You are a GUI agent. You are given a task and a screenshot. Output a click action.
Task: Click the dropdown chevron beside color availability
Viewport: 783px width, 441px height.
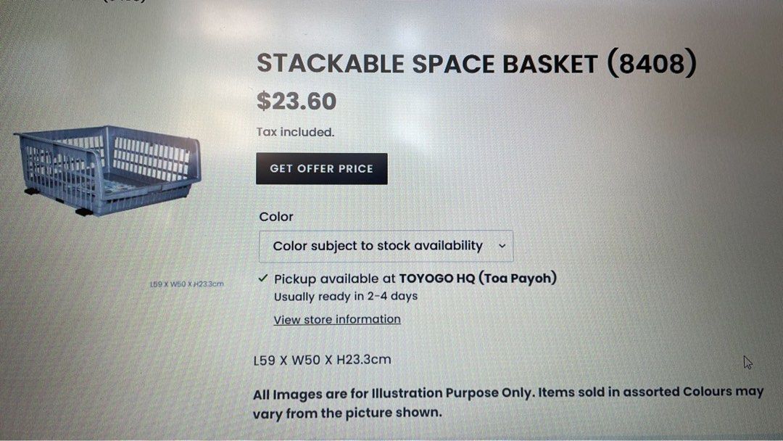tap(502, 246)
